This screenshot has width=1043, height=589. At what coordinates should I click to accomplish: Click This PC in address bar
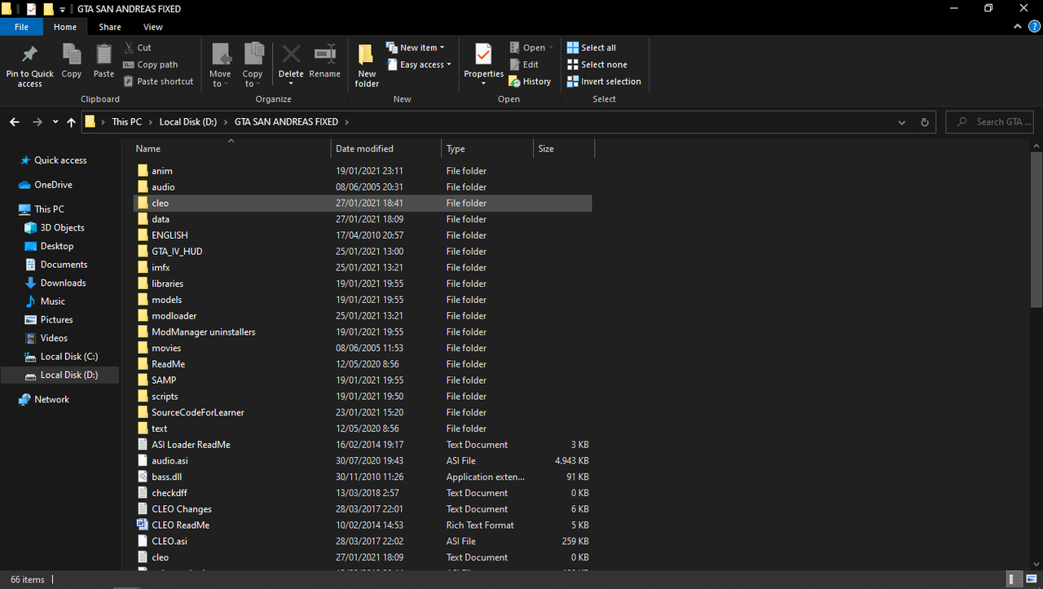tap(126, 122)
